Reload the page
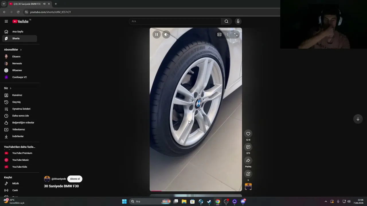Screen dimensions: 367x206 (18, 12)
